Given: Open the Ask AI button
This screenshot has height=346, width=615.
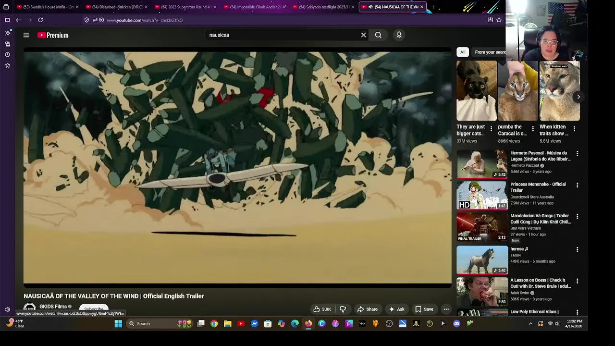Looking at the screenshot, I should click(x=397, y=309).
